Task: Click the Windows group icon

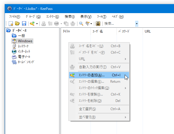Action: 14,41
